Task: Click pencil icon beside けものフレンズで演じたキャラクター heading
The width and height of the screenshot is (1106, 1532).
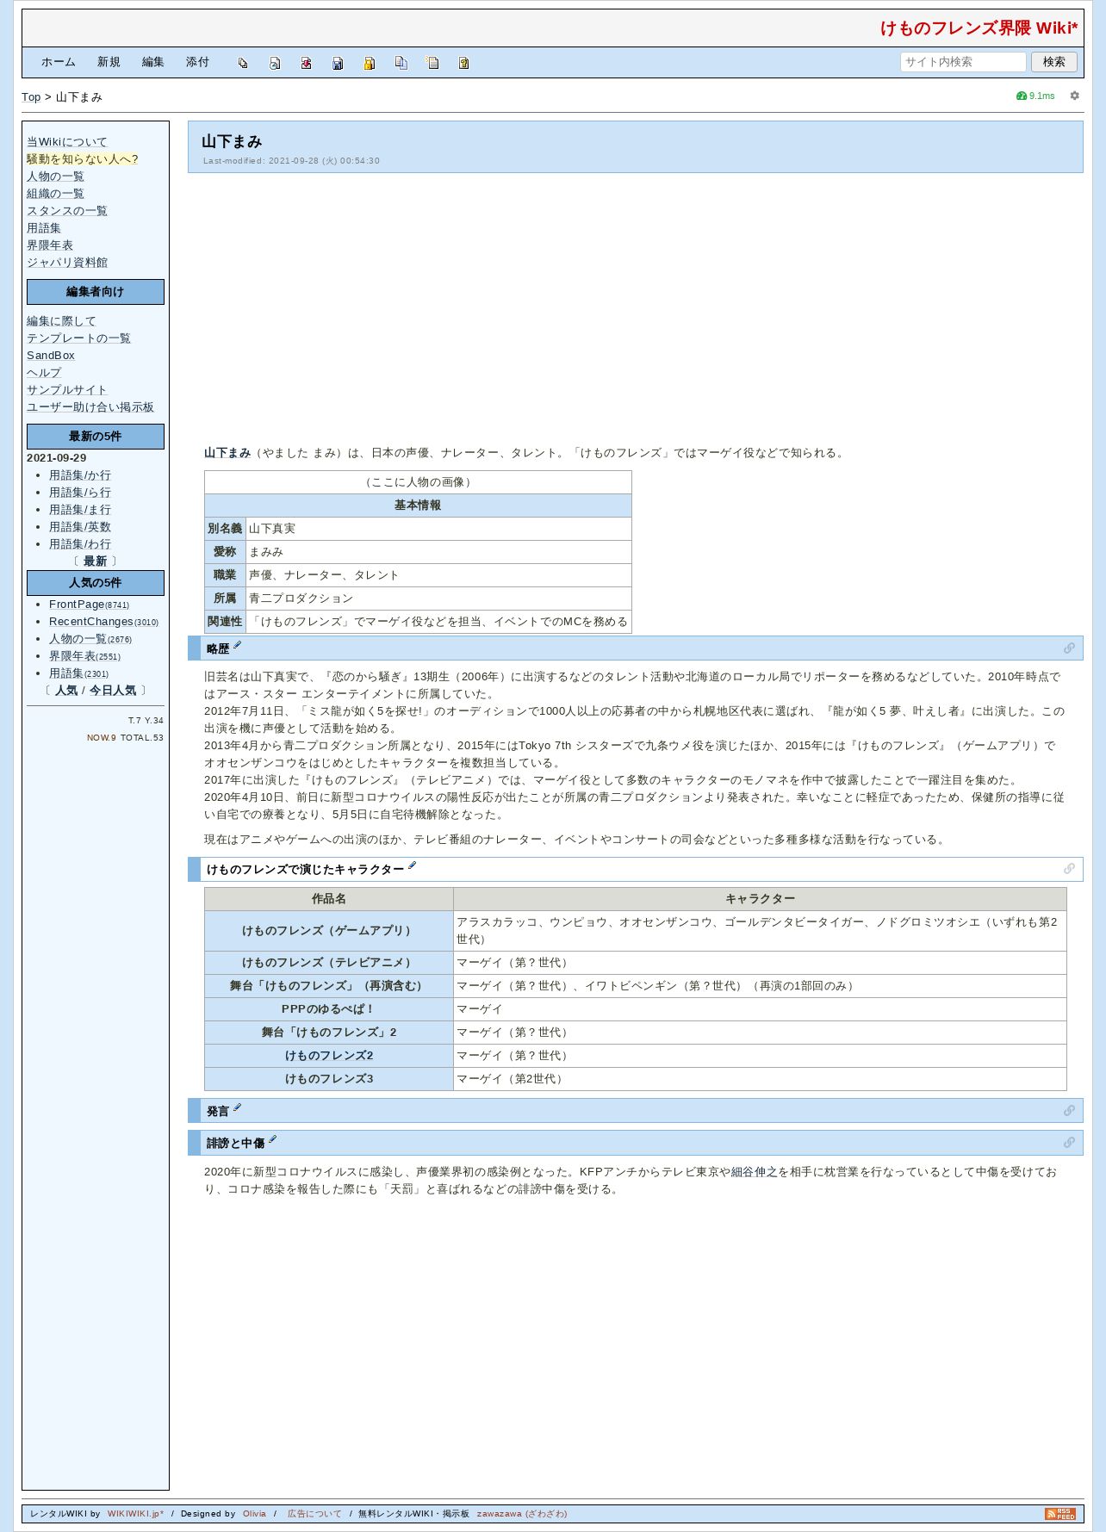Action: point(412,865)
